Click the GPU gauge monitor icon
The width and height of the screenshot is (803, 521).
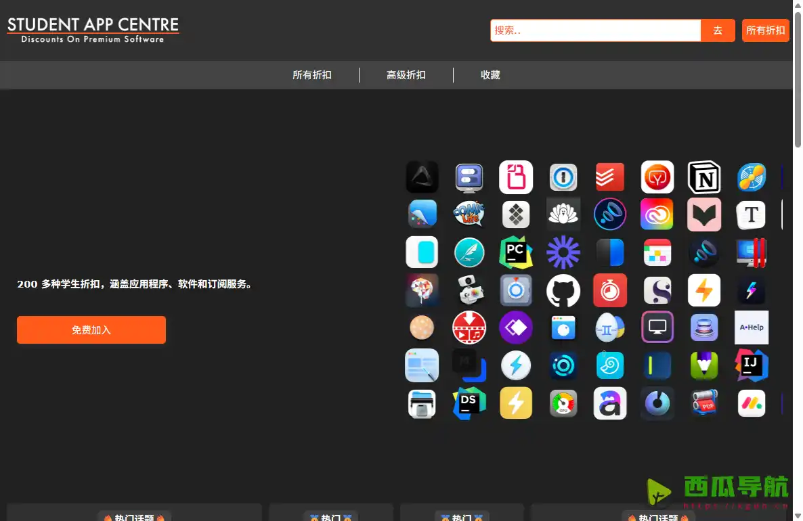point(563,403)
